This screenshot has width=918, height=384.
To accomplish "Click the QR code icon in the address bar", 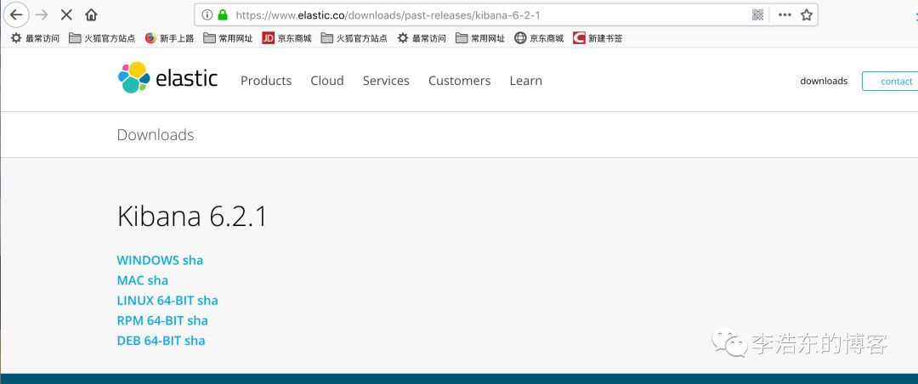I will (757, 14).
